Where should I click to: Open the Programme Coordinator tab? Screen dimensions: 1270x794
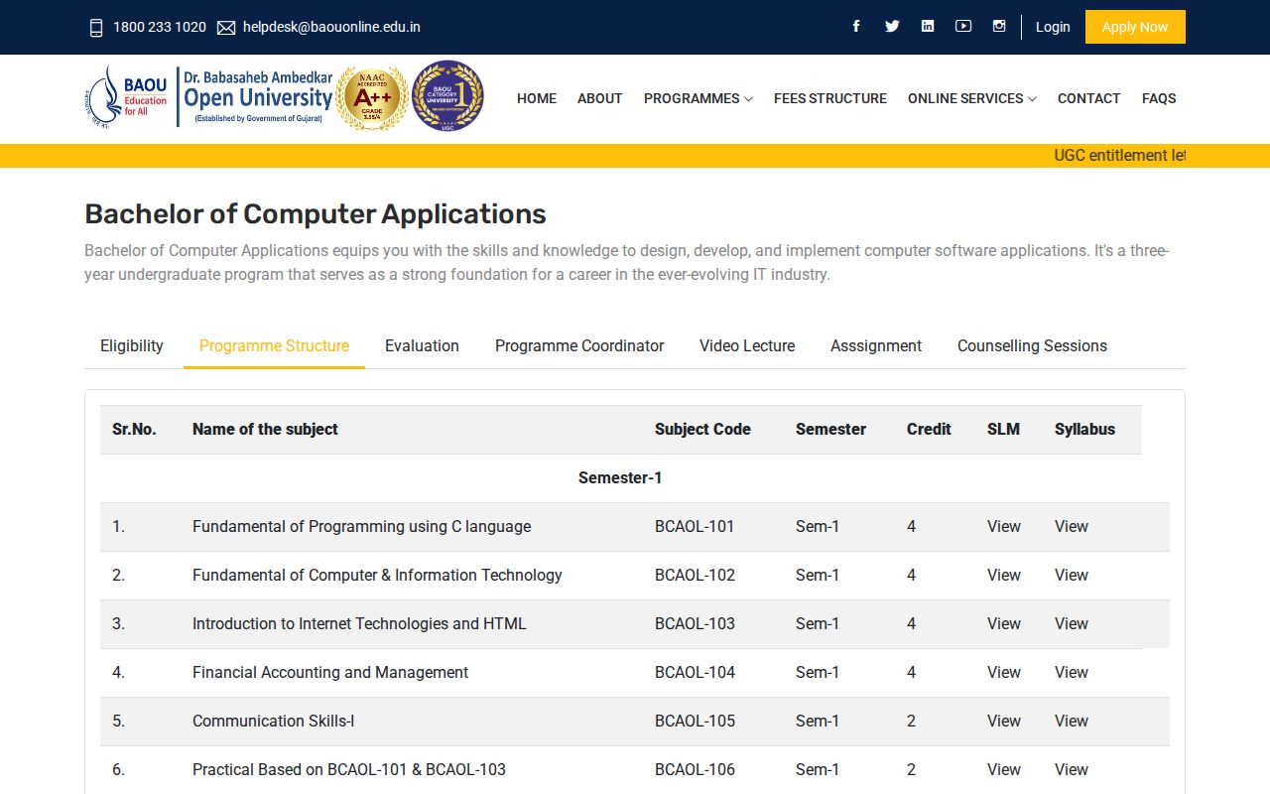click(x=579, y=345)
